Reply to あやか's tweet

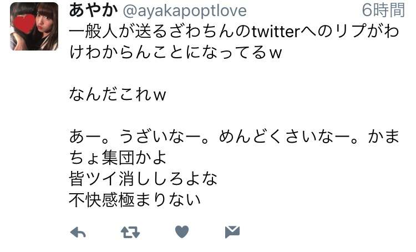(x=78, y=233)
